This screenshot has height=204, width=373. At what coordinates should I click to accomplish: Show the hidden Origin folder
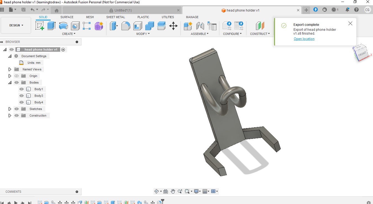[17, 76]
